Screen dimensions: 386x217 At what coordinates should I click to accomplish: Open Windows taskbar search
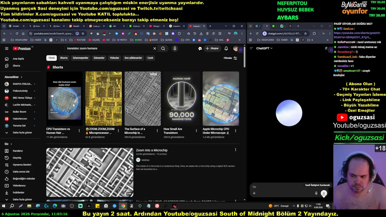tap(12, 206)
